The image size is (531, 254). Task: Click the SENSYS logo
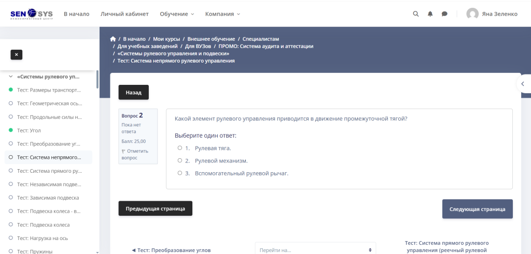pyautogui.click(x=32, y=14)
